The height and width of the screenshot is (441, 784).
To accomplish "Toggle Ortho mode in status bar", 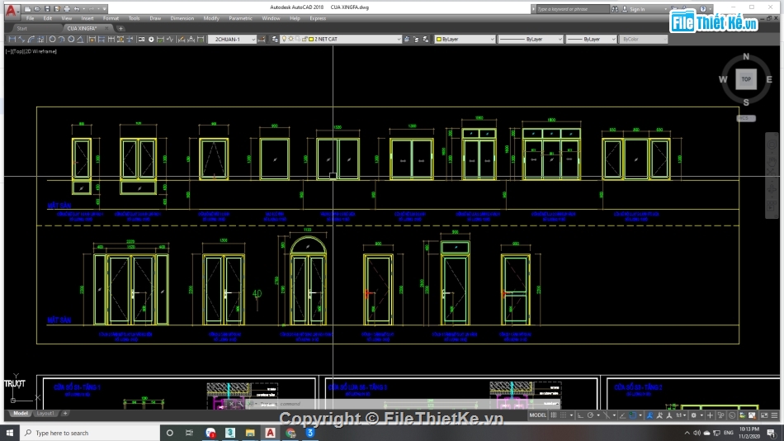I will coord(580,415).
